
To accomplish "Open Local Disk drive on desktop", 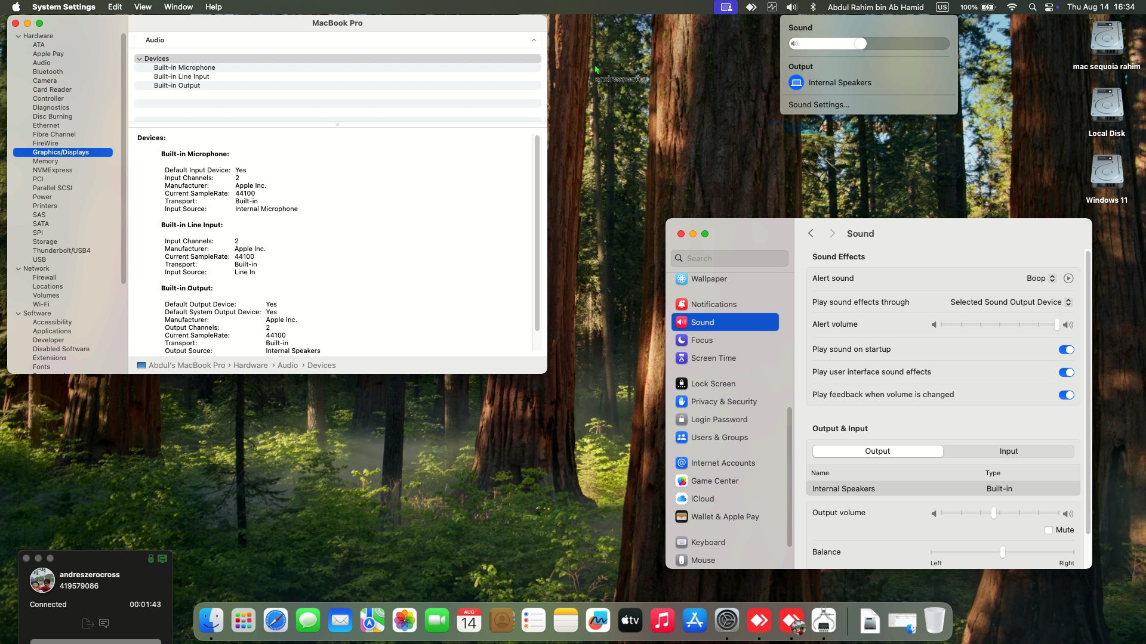I will click(x=1107, y=112).
